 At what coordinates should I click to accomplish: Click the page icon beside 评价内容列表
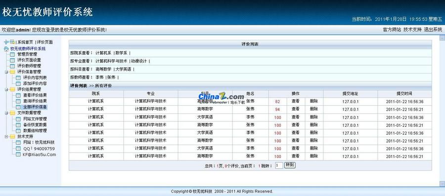[18, 78]
